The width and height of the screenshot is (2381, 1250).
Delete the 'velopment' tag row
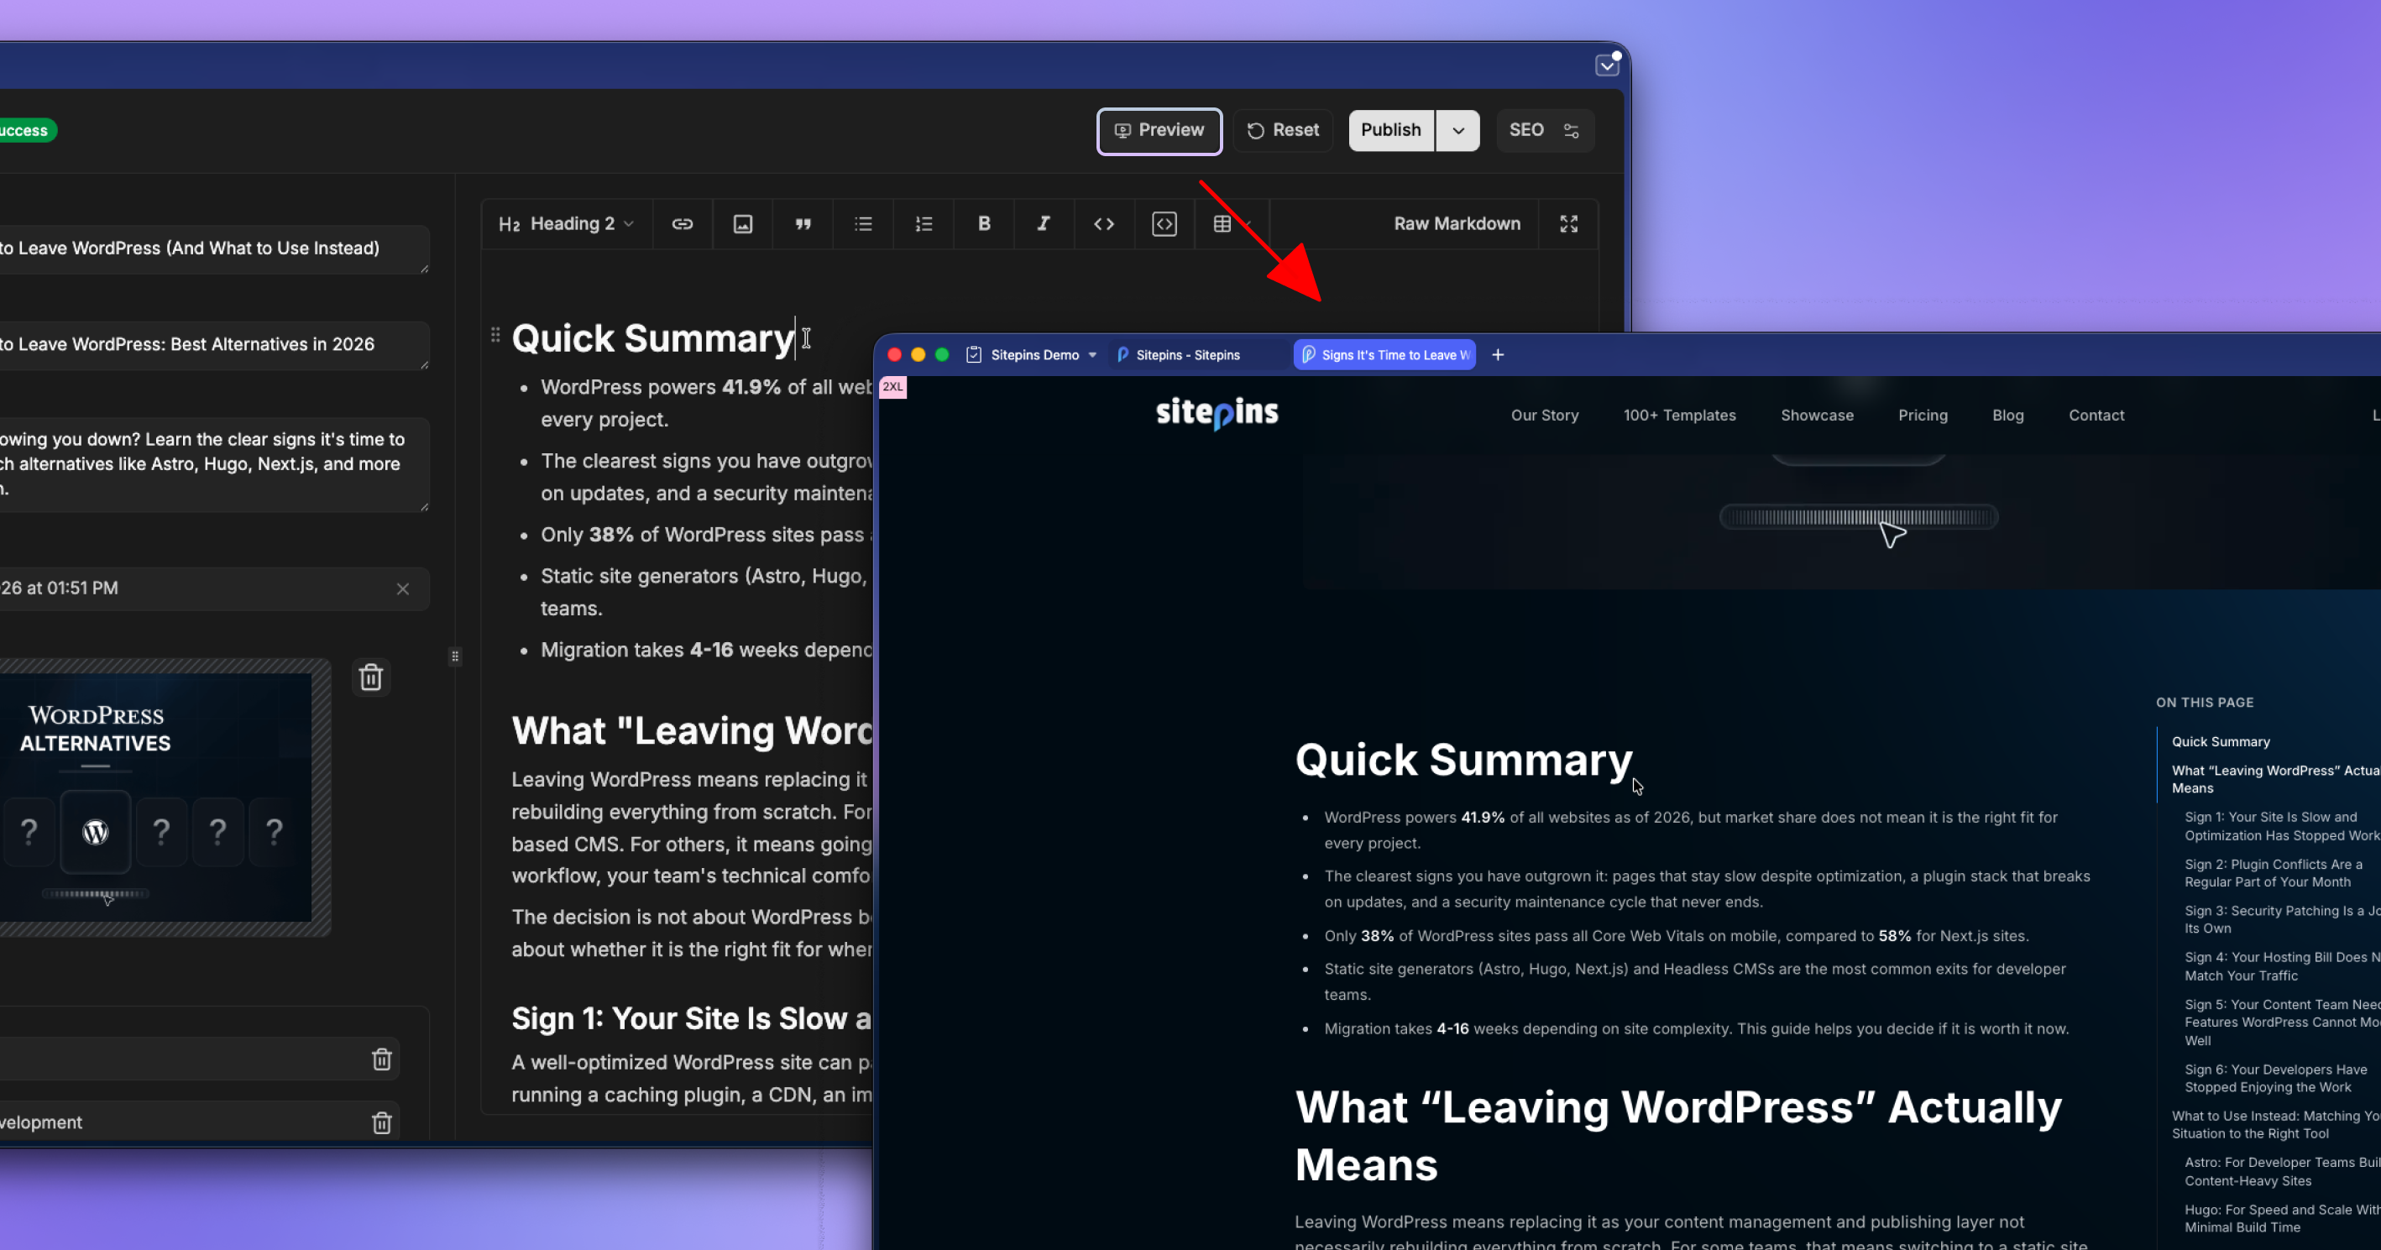(382, 1122)
